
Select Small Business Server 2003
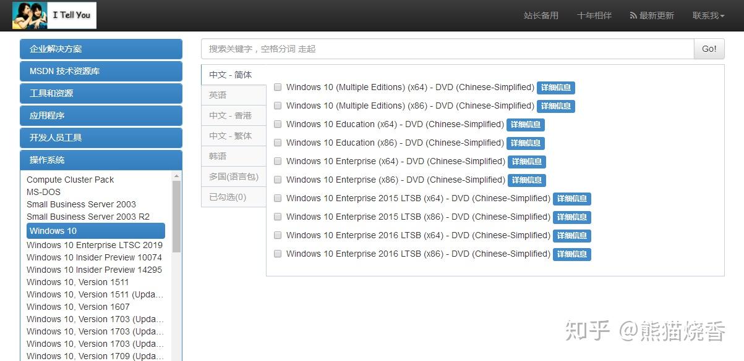[81, 204]
